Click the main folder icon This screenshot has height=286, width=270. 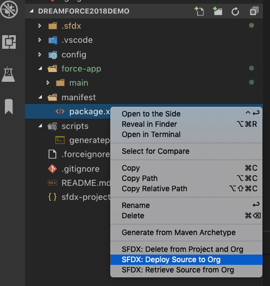(x=60, y=83)
